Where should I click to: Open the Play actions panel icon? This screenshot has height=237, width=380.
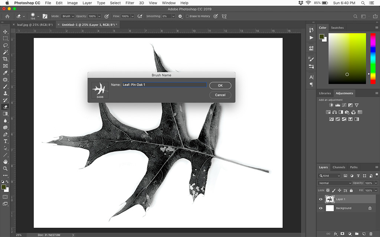311,38
